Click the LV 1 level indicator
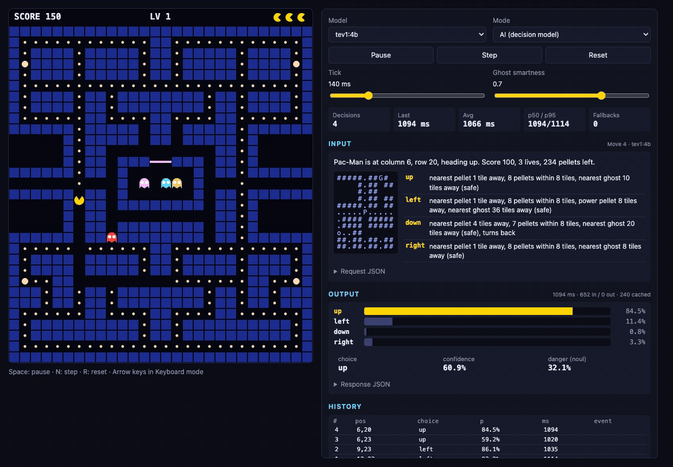673x467 pixels. coord(160,16)
